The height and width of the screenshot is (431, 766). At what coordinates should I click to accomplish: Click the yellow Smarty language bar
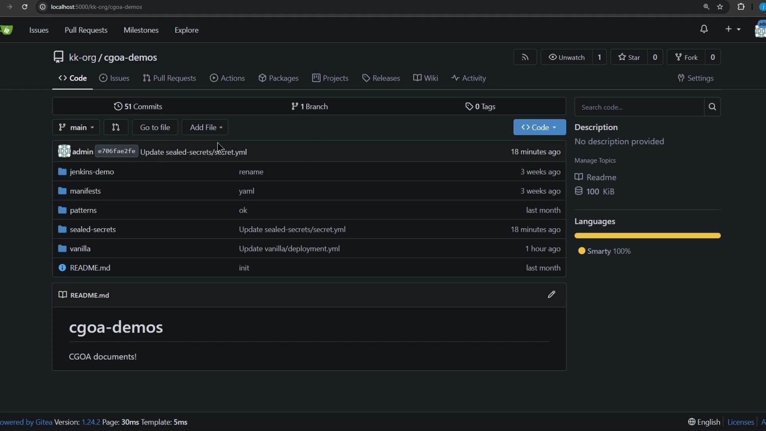pos(648,236)
